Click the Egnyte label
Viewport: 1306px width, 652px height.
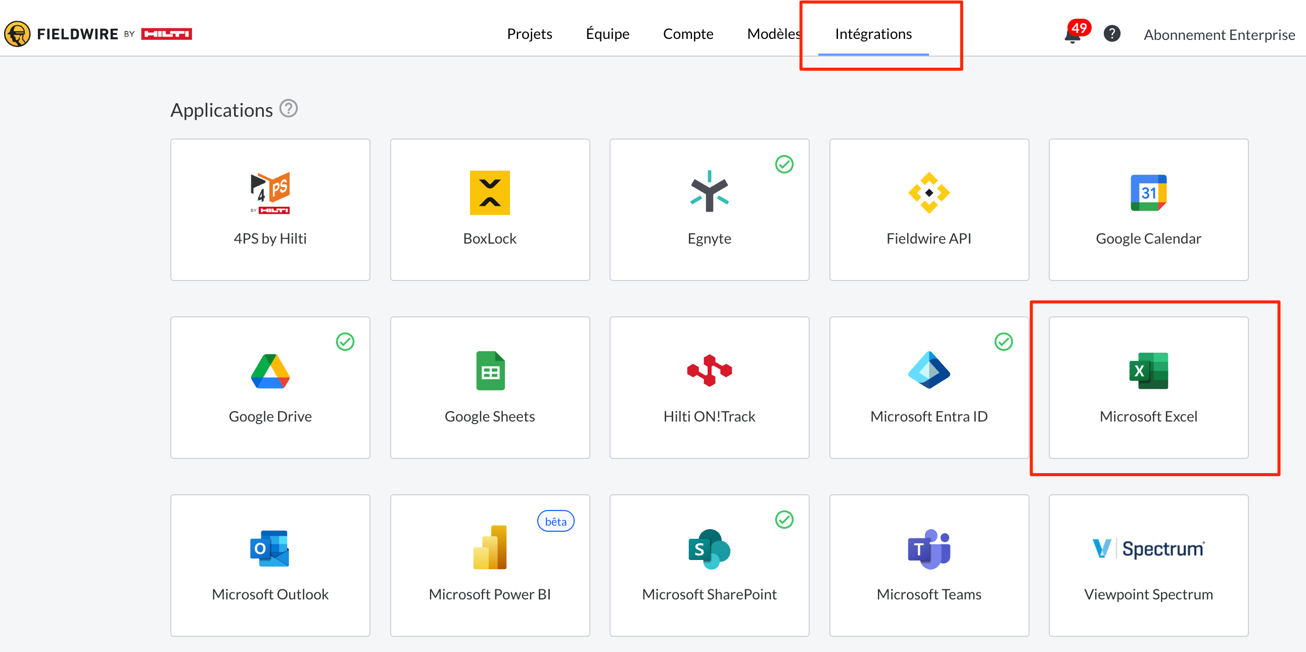click(x=709, y=238)
